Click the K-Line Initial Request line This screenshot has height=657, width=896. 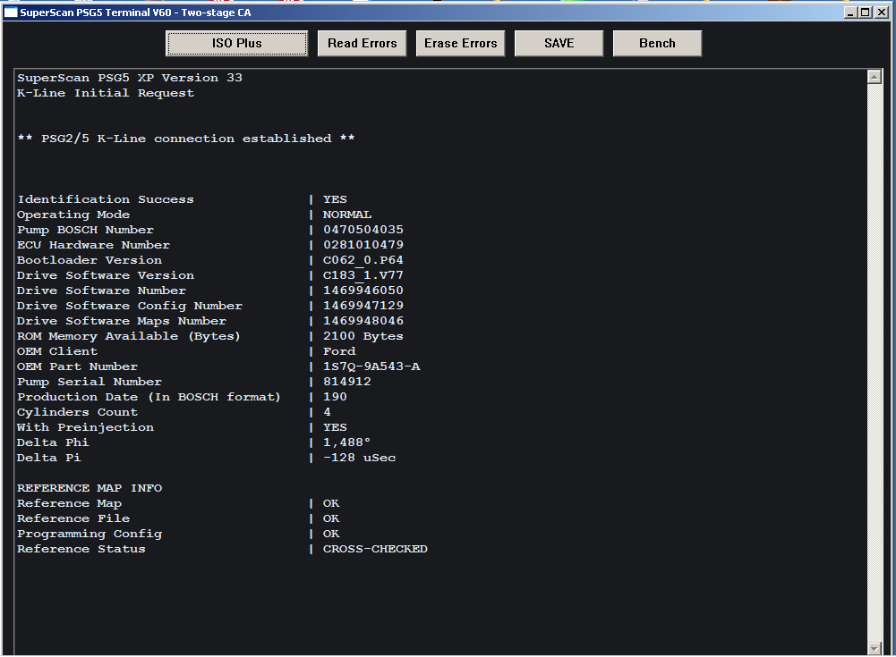coord(106,93)
